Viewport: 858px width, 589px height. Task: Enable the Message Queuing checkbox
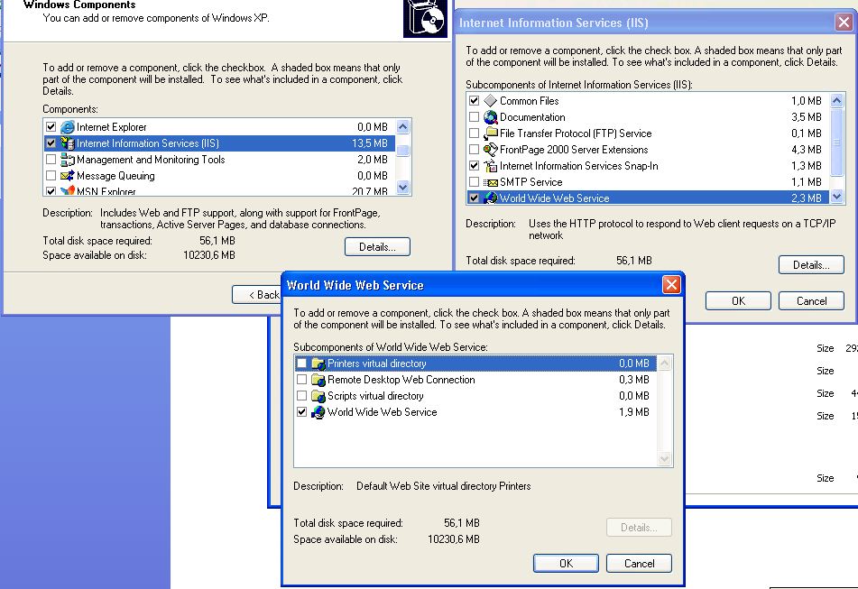tap(51, 176)
